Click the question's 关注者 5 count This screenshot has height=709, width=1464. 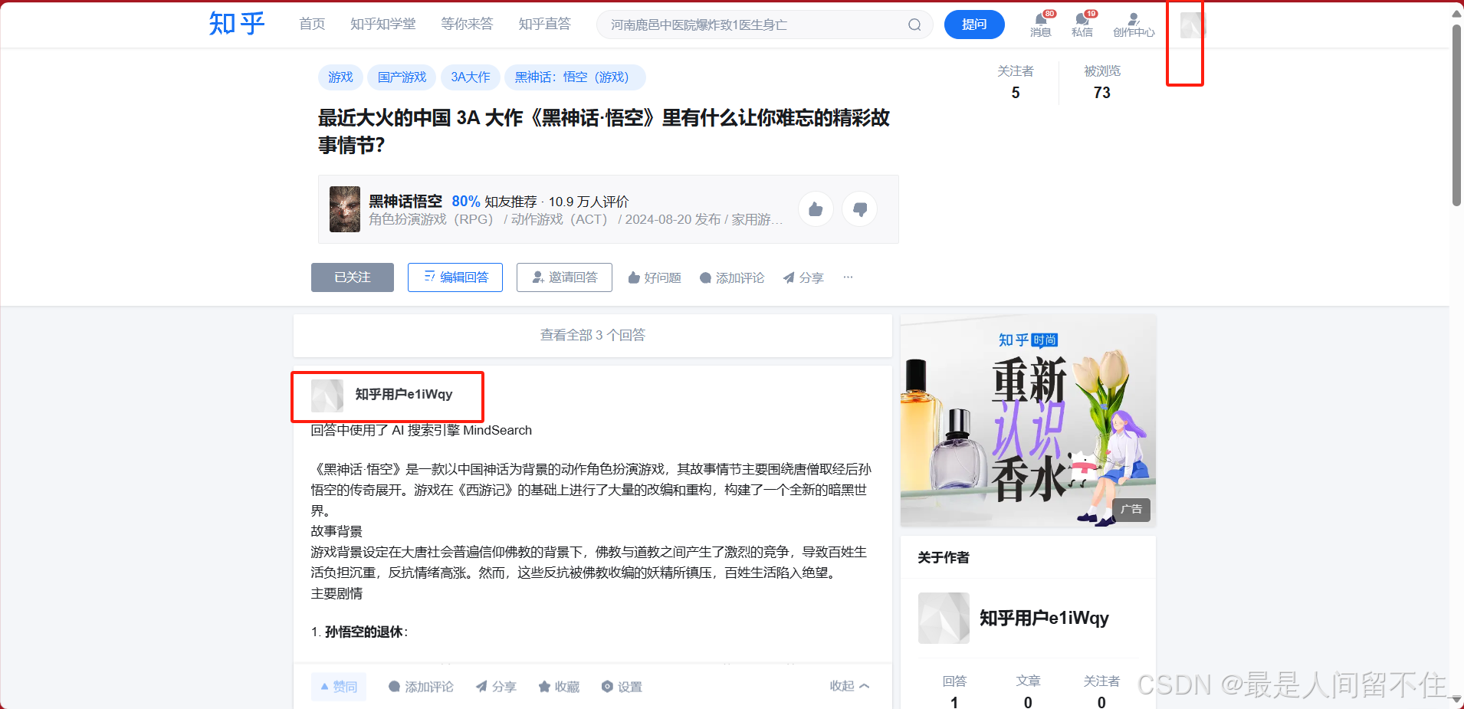pos(1016,82)
